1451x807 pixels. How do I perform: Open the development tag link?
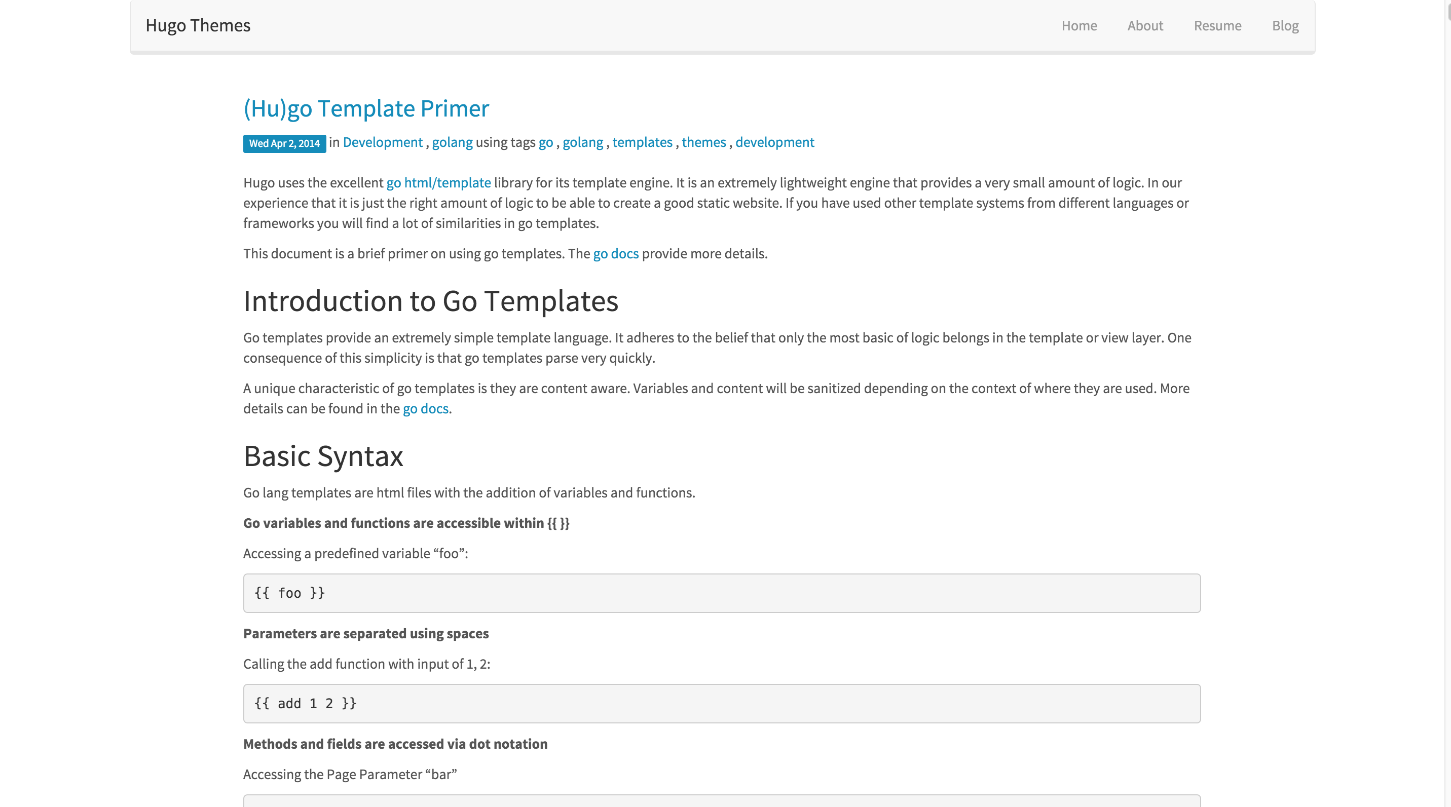774,142
